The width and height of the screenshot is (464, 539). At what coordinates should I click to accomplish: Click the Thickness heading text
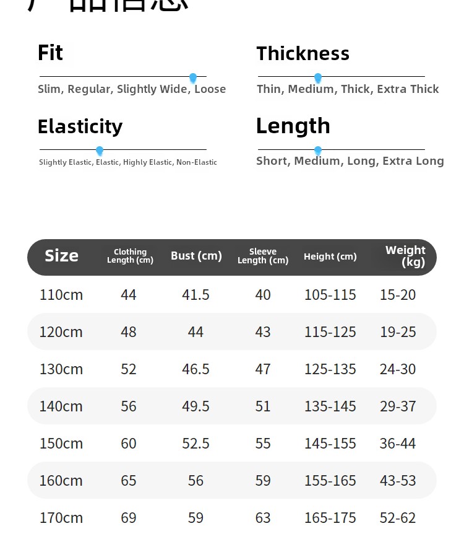coord(303,54)
